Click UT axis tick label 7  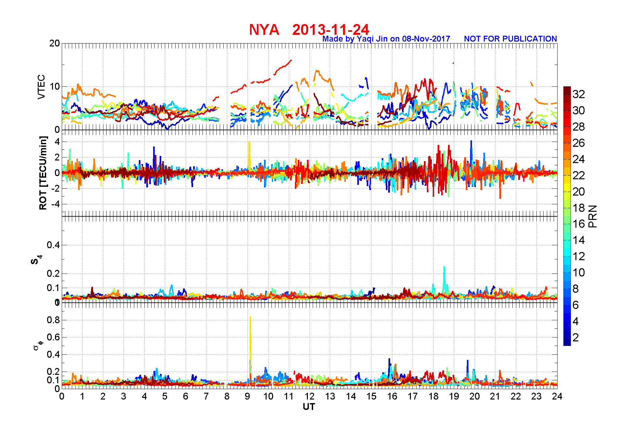[206, 396]
